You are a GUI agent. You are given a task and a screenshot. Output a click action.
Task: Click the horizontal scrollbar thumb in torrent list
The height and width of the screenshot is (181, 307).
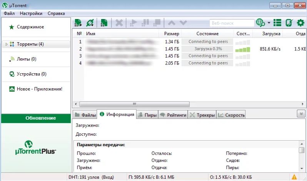[x=135, y=104]
